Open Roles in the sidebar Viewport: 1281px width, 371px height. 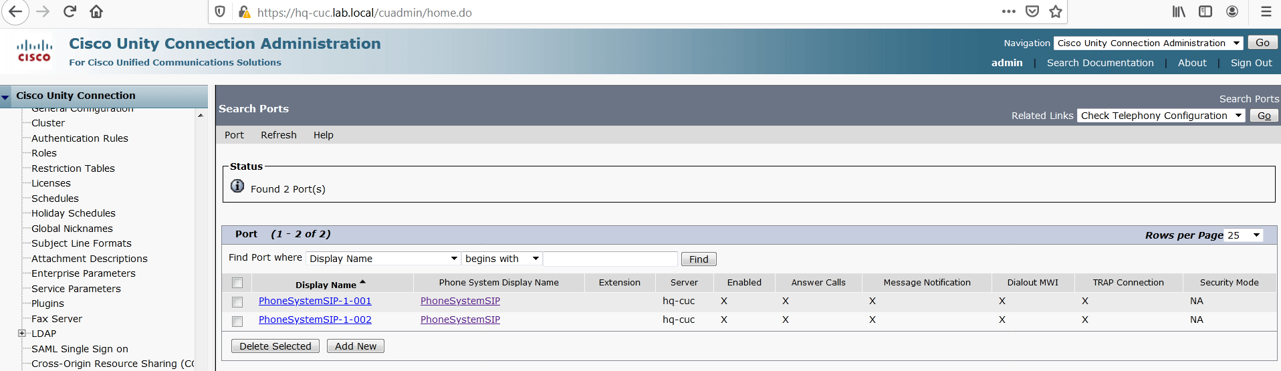(44, 153)
